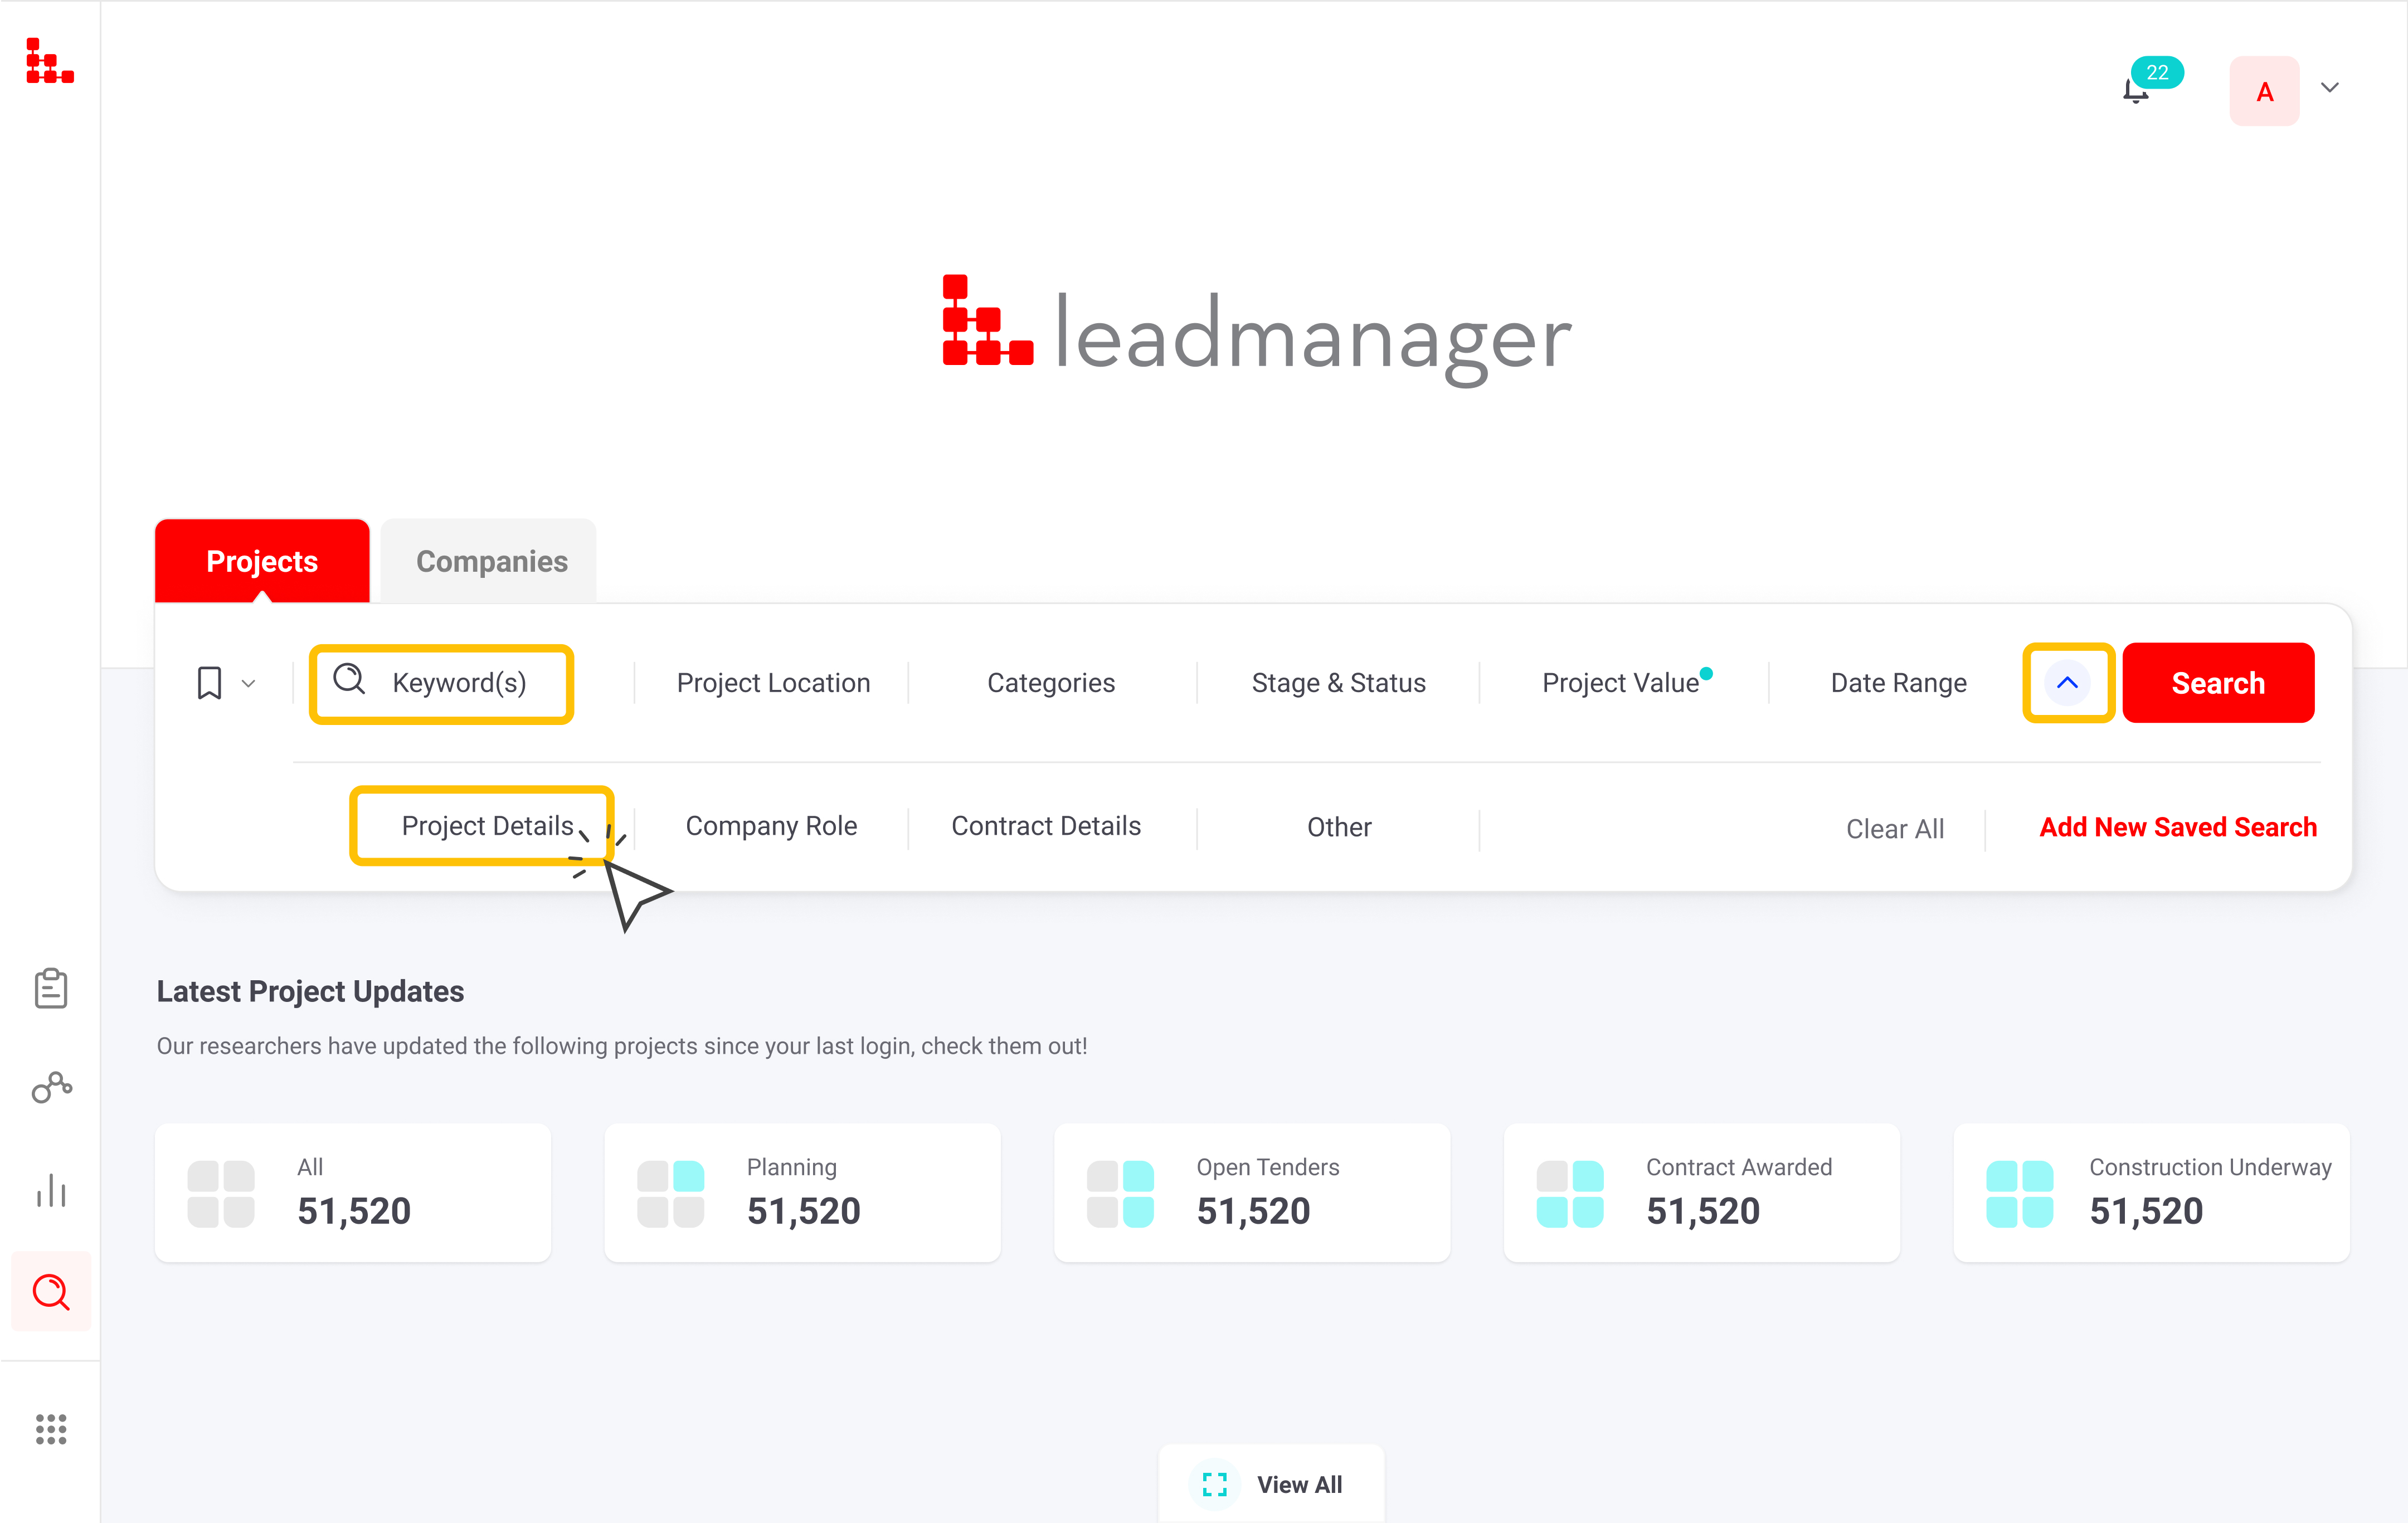Switch to the Projects tab

[x=262, y=561]
